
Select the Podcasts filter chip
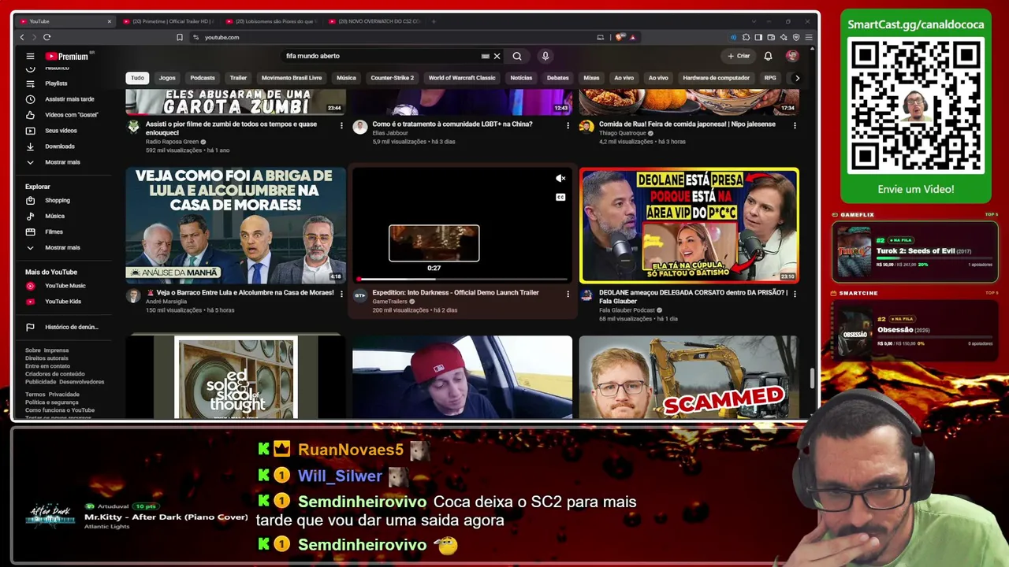click(203, 78)
